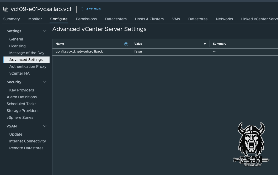Collapse the vSAN section
The image size is (278, 175).
45,126
